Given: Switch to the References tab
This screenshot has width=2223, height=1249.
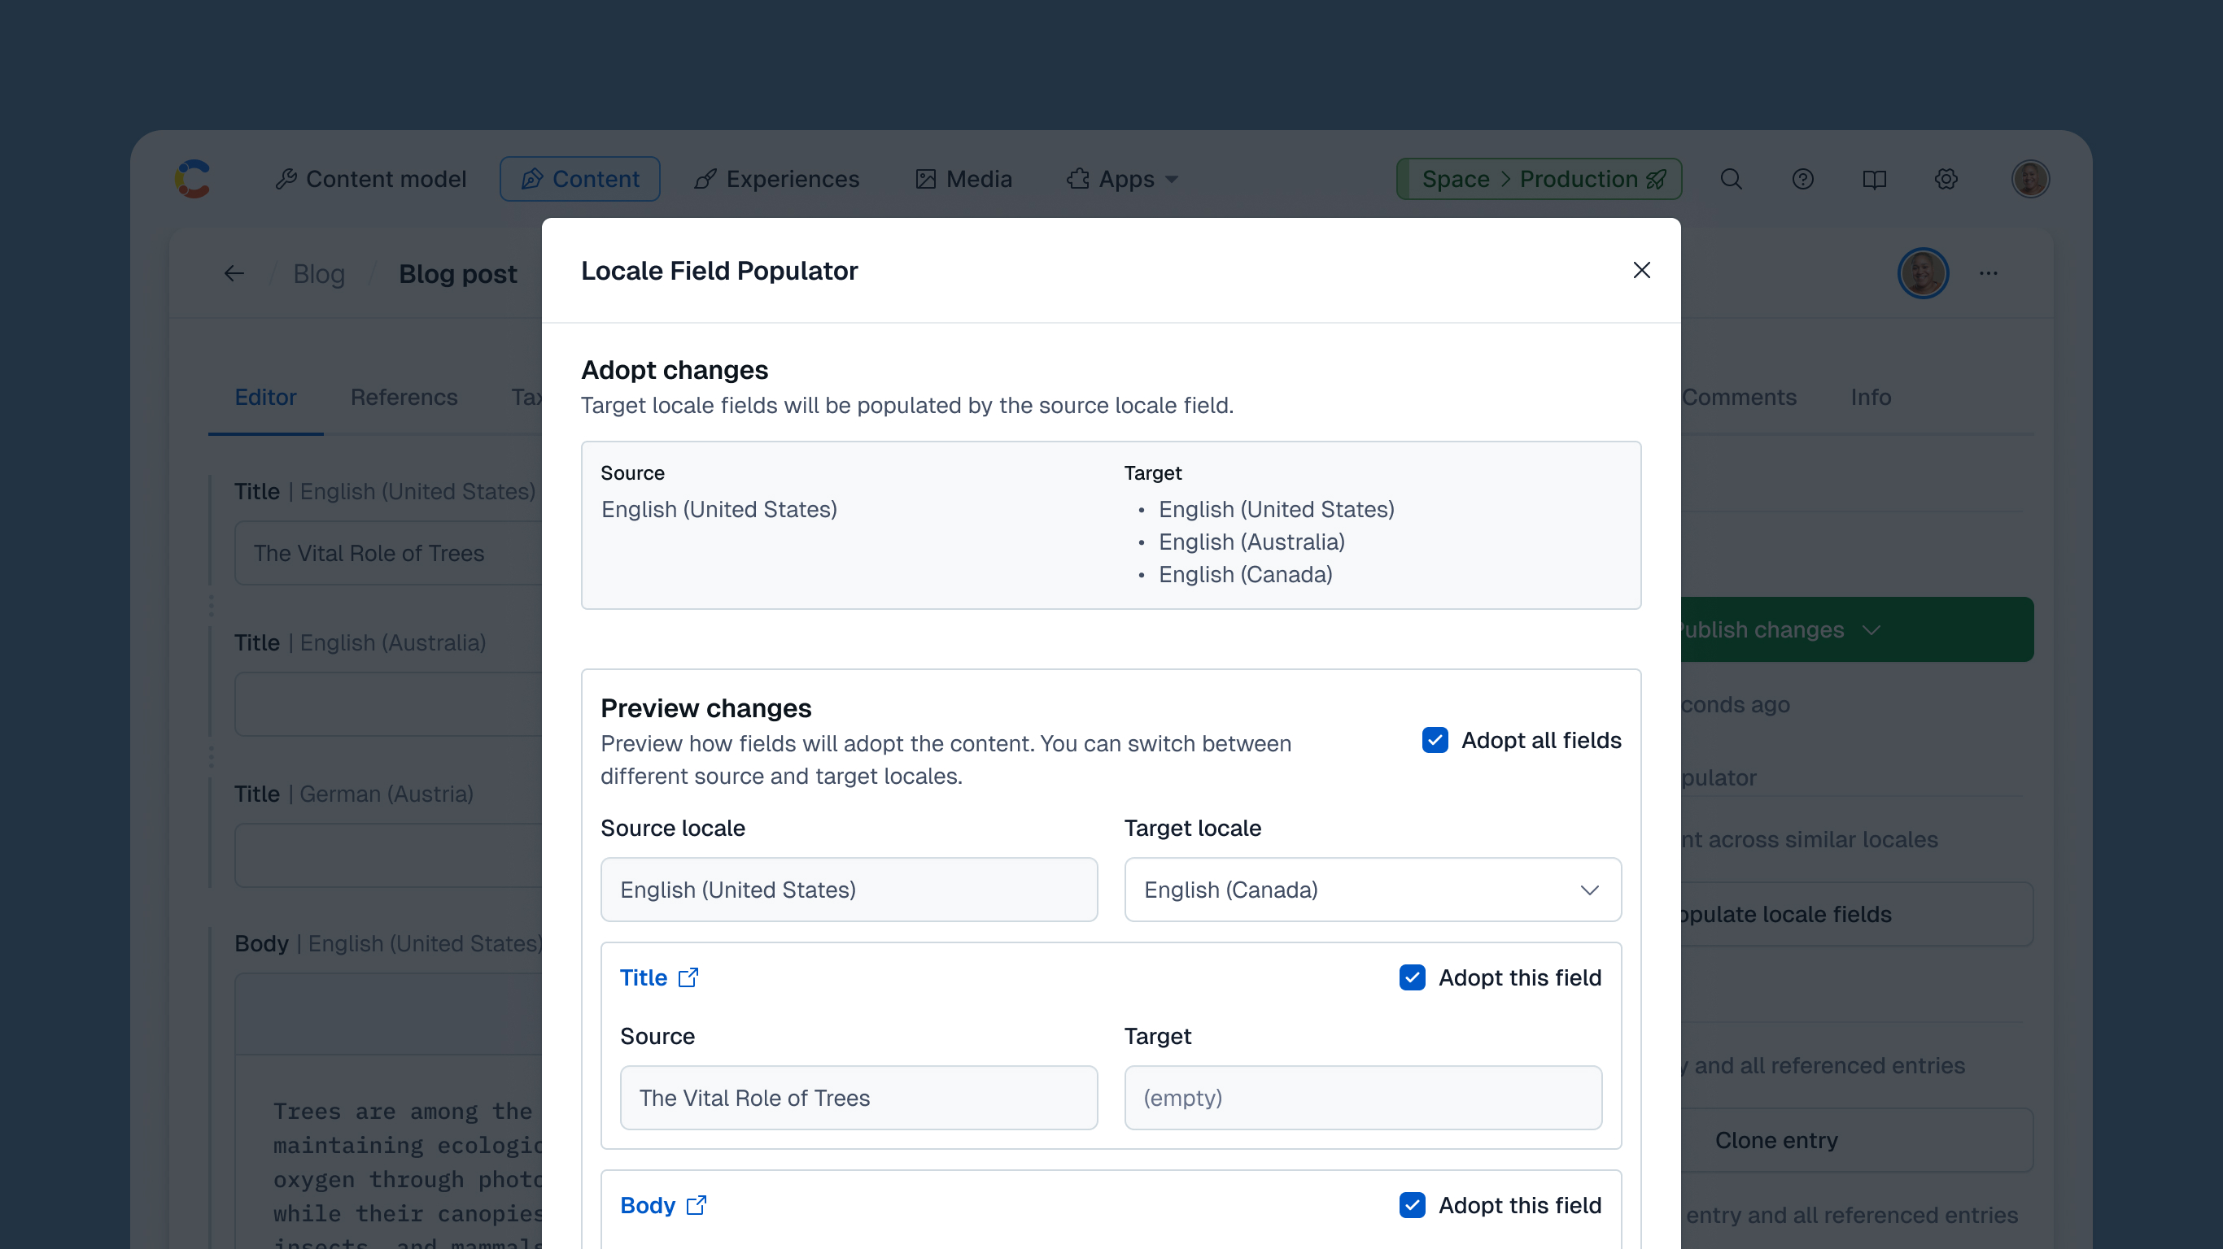Looking at the screenshot, I should click(404, 397).
